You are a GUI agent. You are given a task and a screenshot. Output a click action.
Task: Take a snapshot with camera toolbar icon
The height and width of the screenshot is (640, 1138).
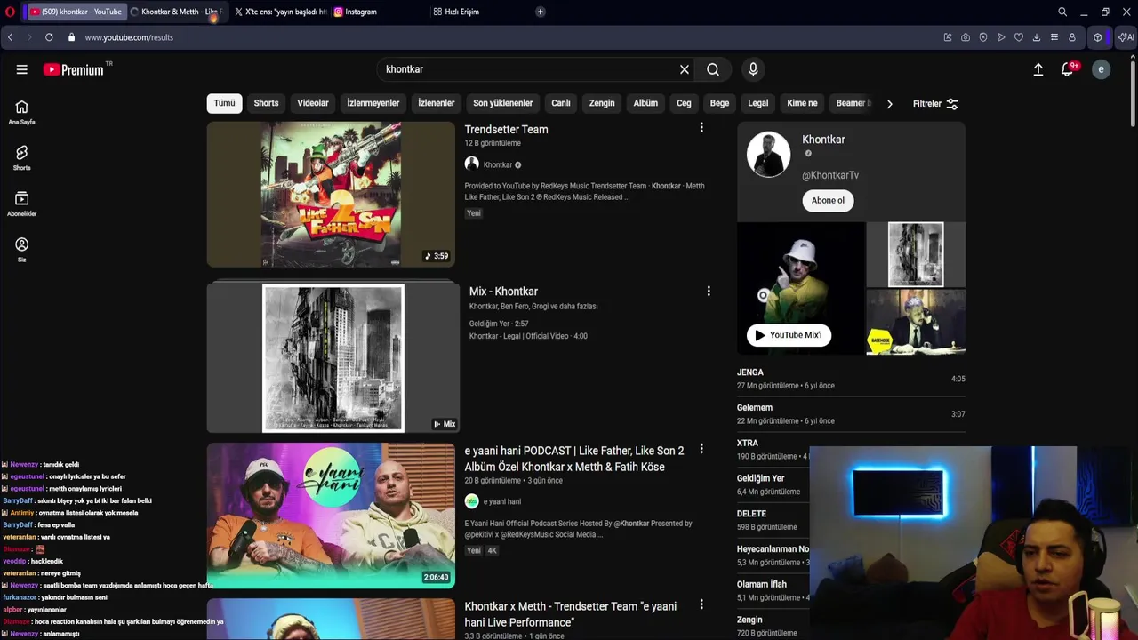[x=966, y=37]
